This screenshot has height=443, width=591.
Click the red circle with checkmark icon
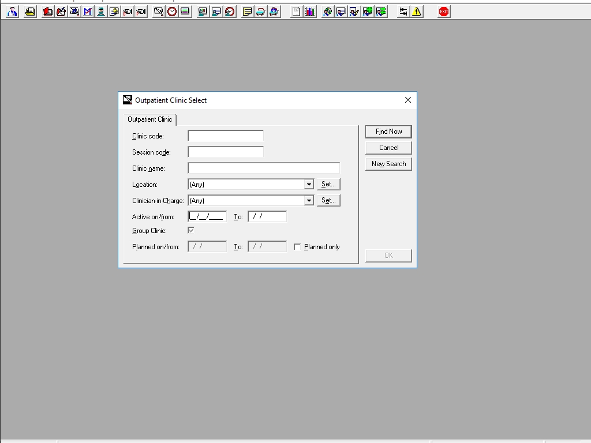click(x=230, y=12)
